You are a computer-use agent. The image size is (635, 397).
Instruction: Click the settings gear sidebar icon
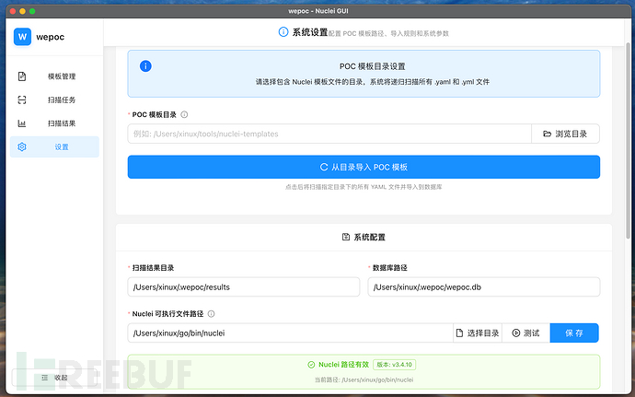click(x=22, y=147)
